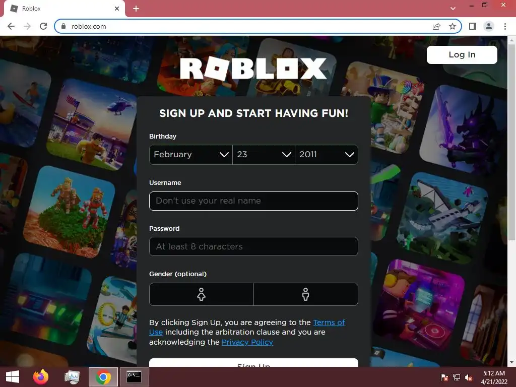Click the browser forward arrow
The height and width of the screenshot is (387, 516).
click(x=27, y=26)
